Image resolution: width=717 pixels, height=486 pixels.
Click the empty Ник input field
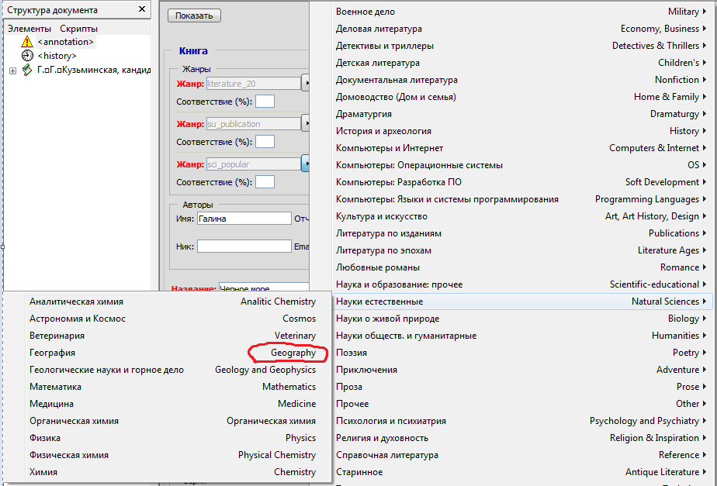(x=243, y=246)
